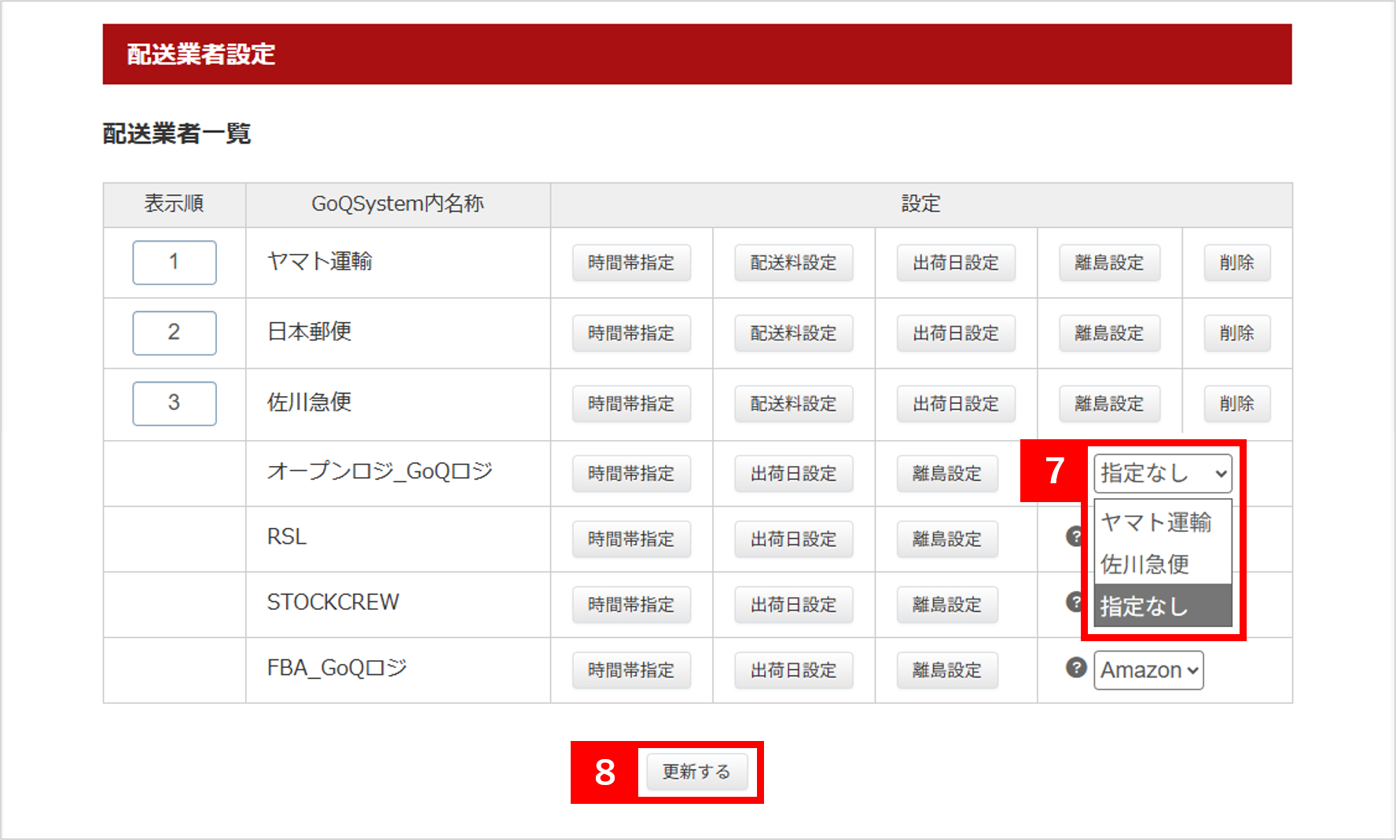Pick the highlighted 指定なし option in the list

1162,606
